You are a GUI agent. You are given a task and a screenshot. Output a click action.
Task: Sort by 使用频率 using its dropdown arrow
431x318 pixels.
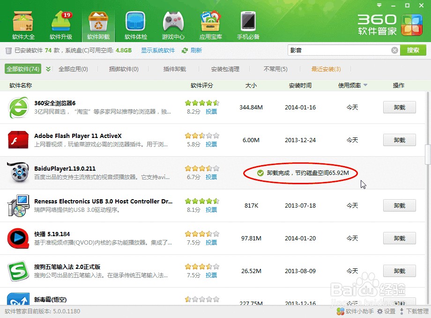coord(365,85)
